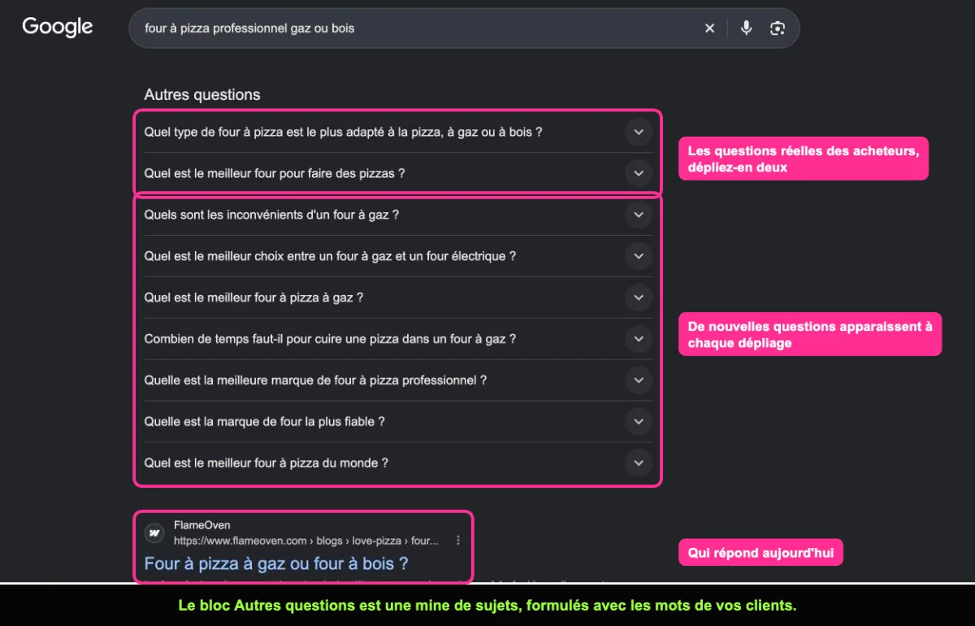Expand chevron for 'meilleure marque de four à pizza professionnel'
Screen dimensions: 975x626
pos(639,380)
